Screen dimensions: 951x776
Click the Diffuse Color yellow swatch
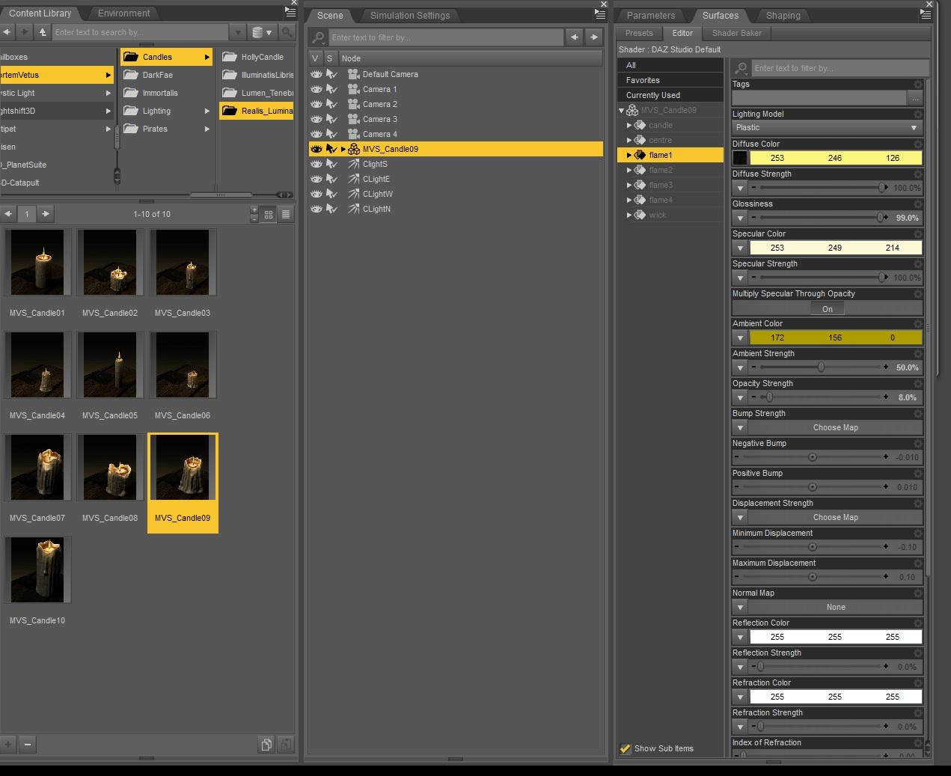[836, 158]
